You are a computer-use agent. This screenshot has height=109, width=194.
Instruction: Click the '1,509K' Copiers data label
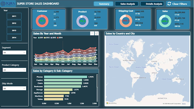[86, 80]
